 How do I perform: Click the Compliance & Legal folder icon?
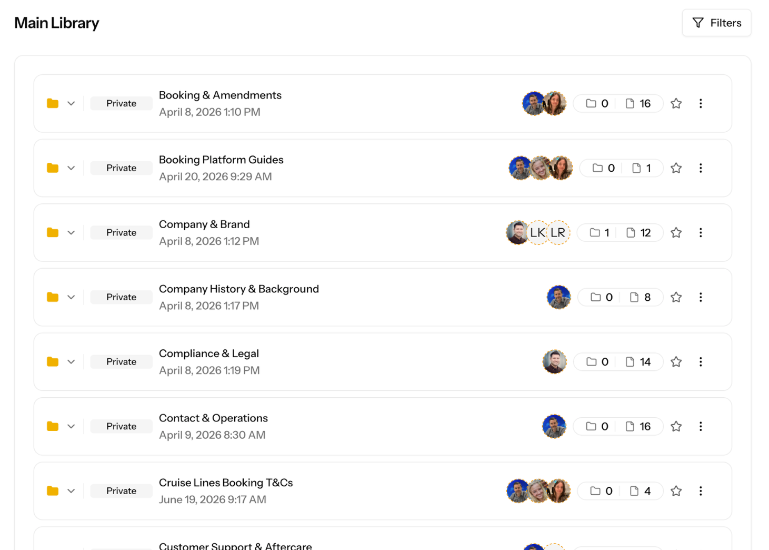[53, 361]
